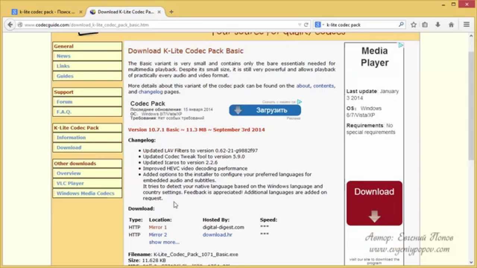This screenshot has height=268, width=477.
Task: Click the General sidebar section header
Action: 87,47
